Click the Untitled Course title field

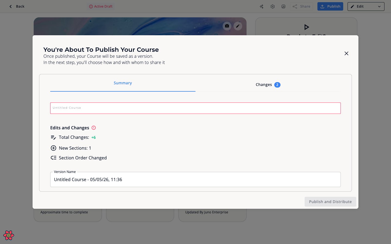point(195,108)
